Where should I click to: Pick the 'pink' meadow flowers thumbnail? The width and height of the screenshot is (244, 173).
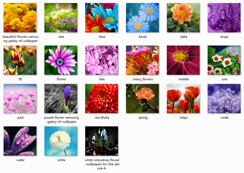tap(20, 99)
